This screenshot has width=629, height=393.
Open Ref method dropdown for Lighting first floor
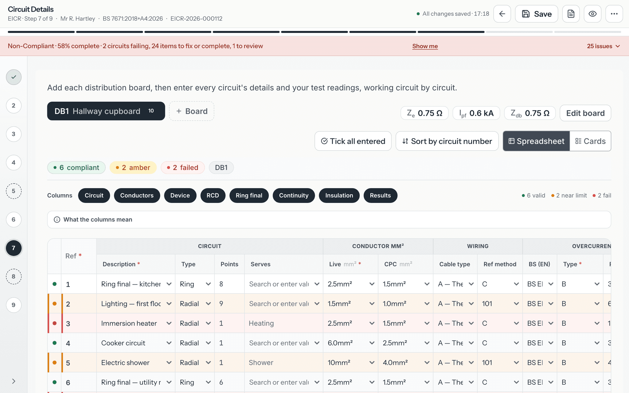(500, 304)
